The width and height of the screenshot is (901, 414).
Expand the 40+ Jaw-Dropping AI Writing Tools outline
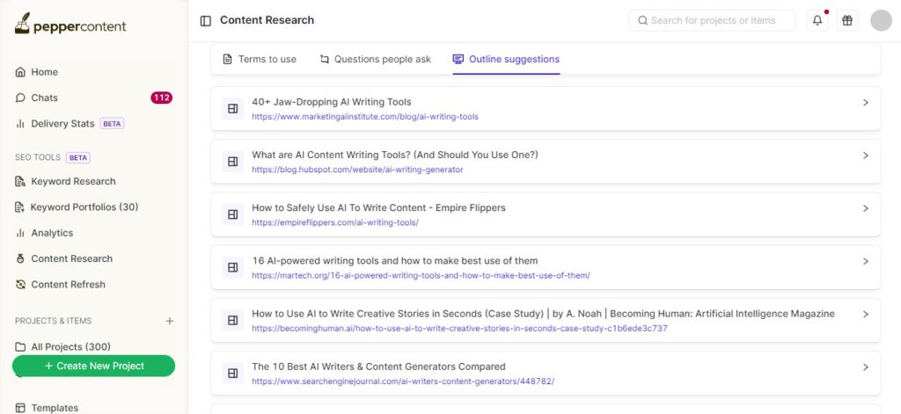tap(865, 103)
